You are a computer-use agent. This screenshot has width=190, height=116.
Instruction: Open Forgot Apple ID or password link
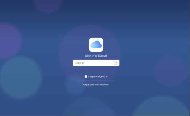(x=96, y=85)
